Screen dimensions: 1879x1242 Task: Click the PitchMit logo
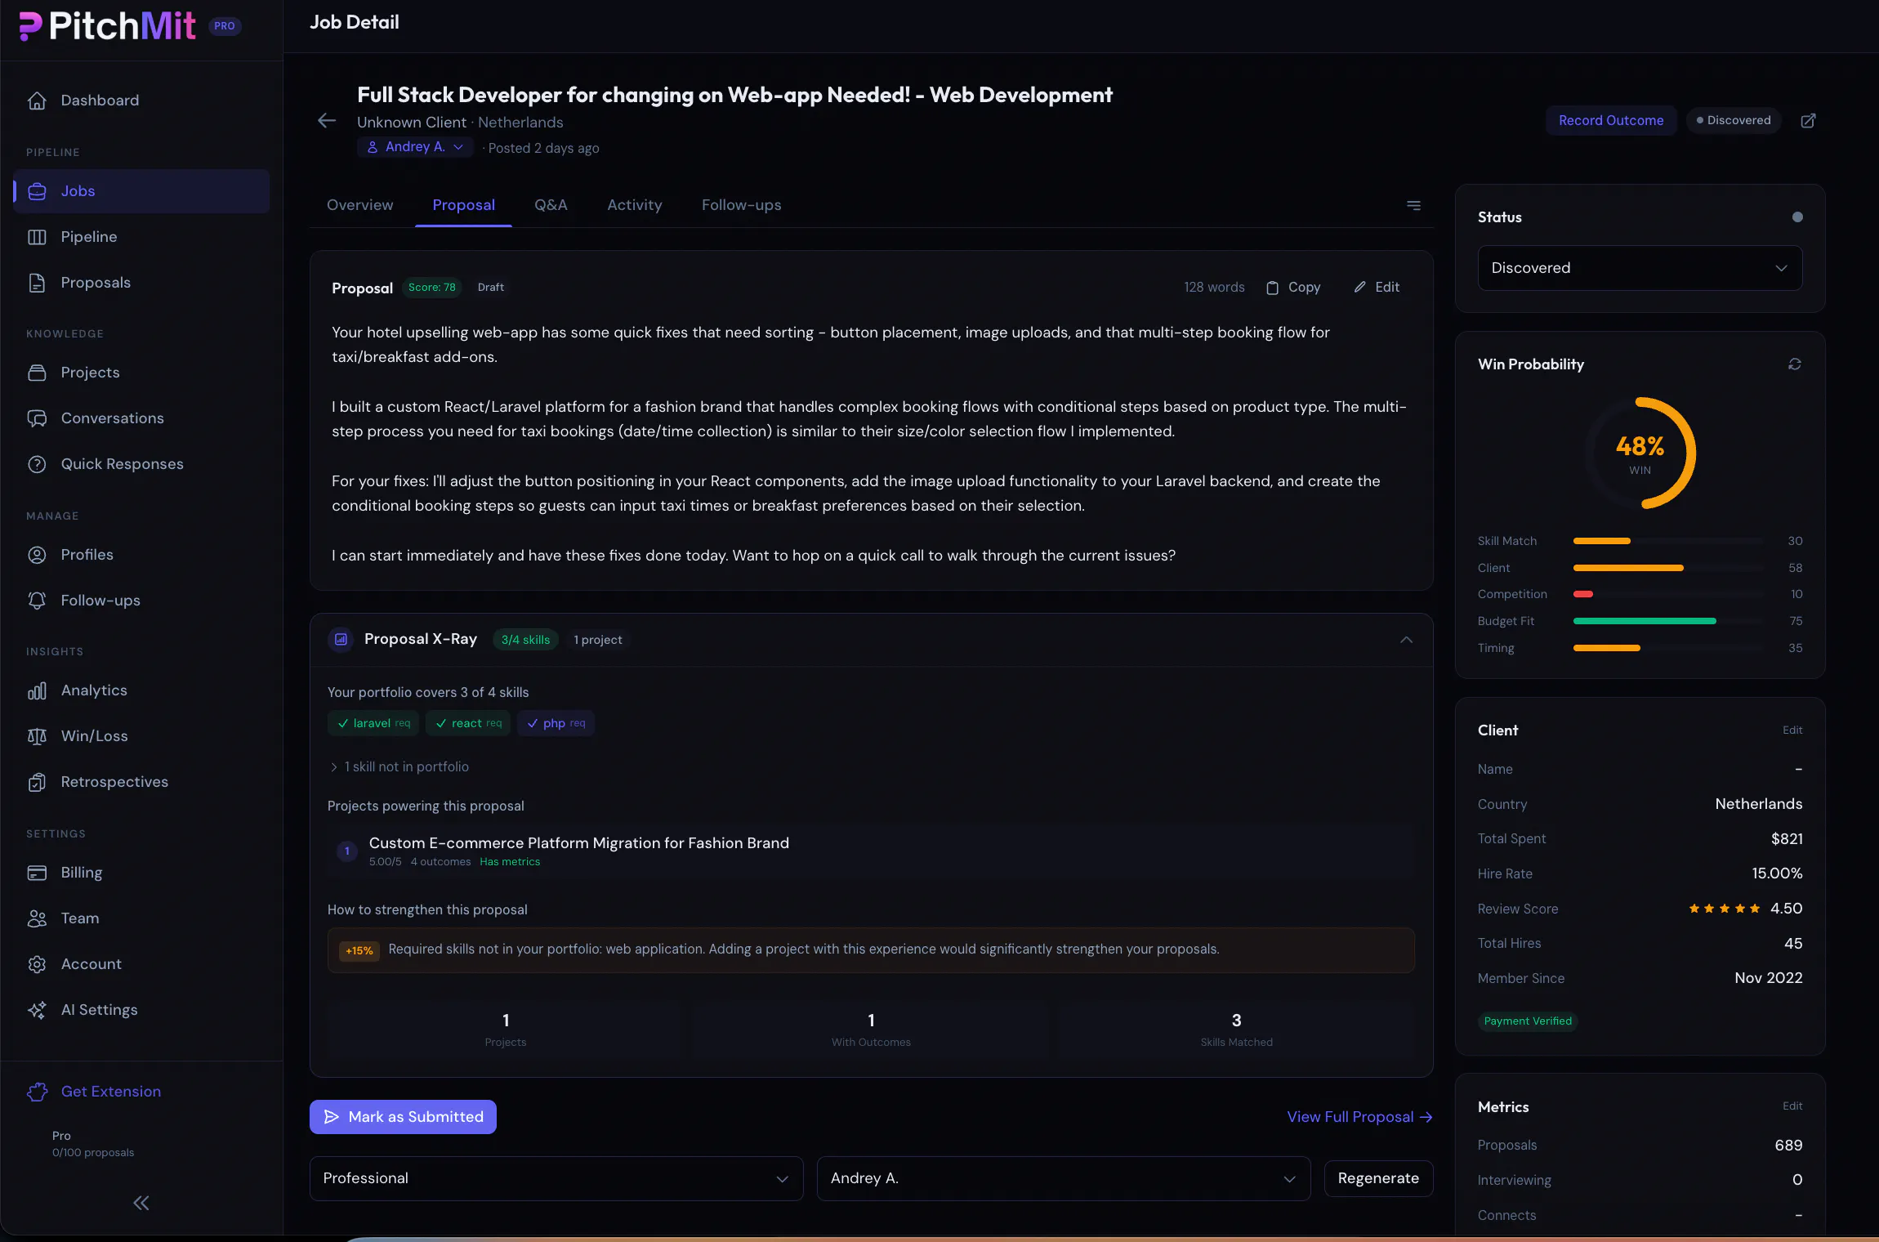[107, 26]
